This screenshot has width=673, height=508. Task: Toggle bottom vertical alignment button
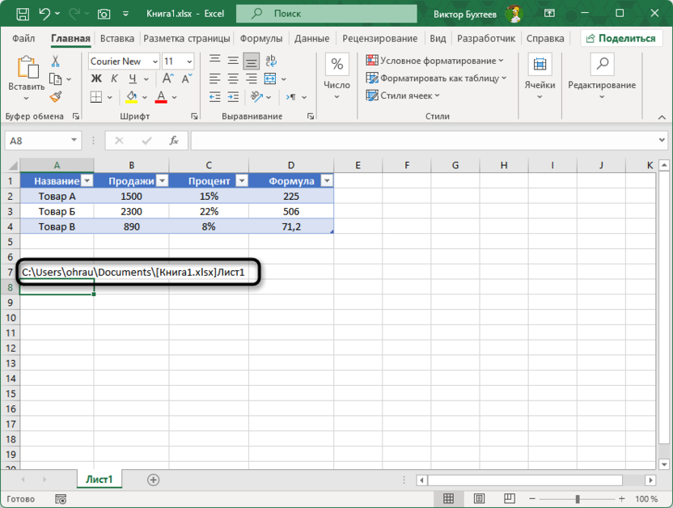click(x=251, y=61)
